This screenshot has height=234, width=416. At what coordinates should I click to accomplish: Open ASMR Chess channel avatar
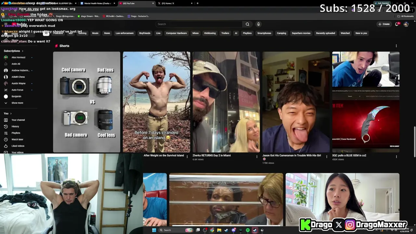[x=6, y=77]
